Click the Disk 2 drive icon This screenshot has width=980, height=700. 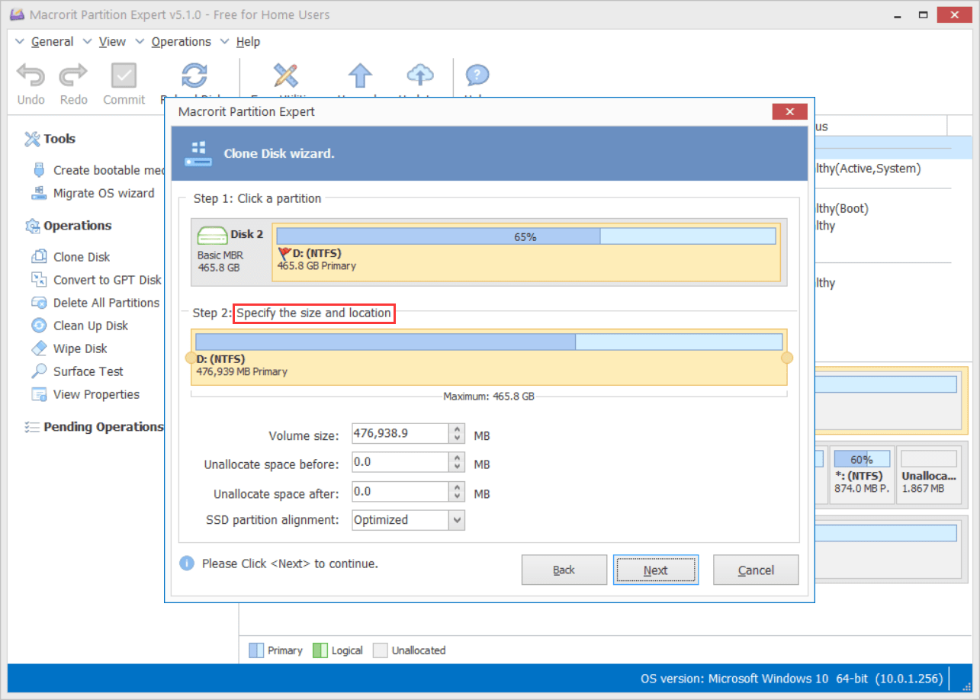[212, 236]
